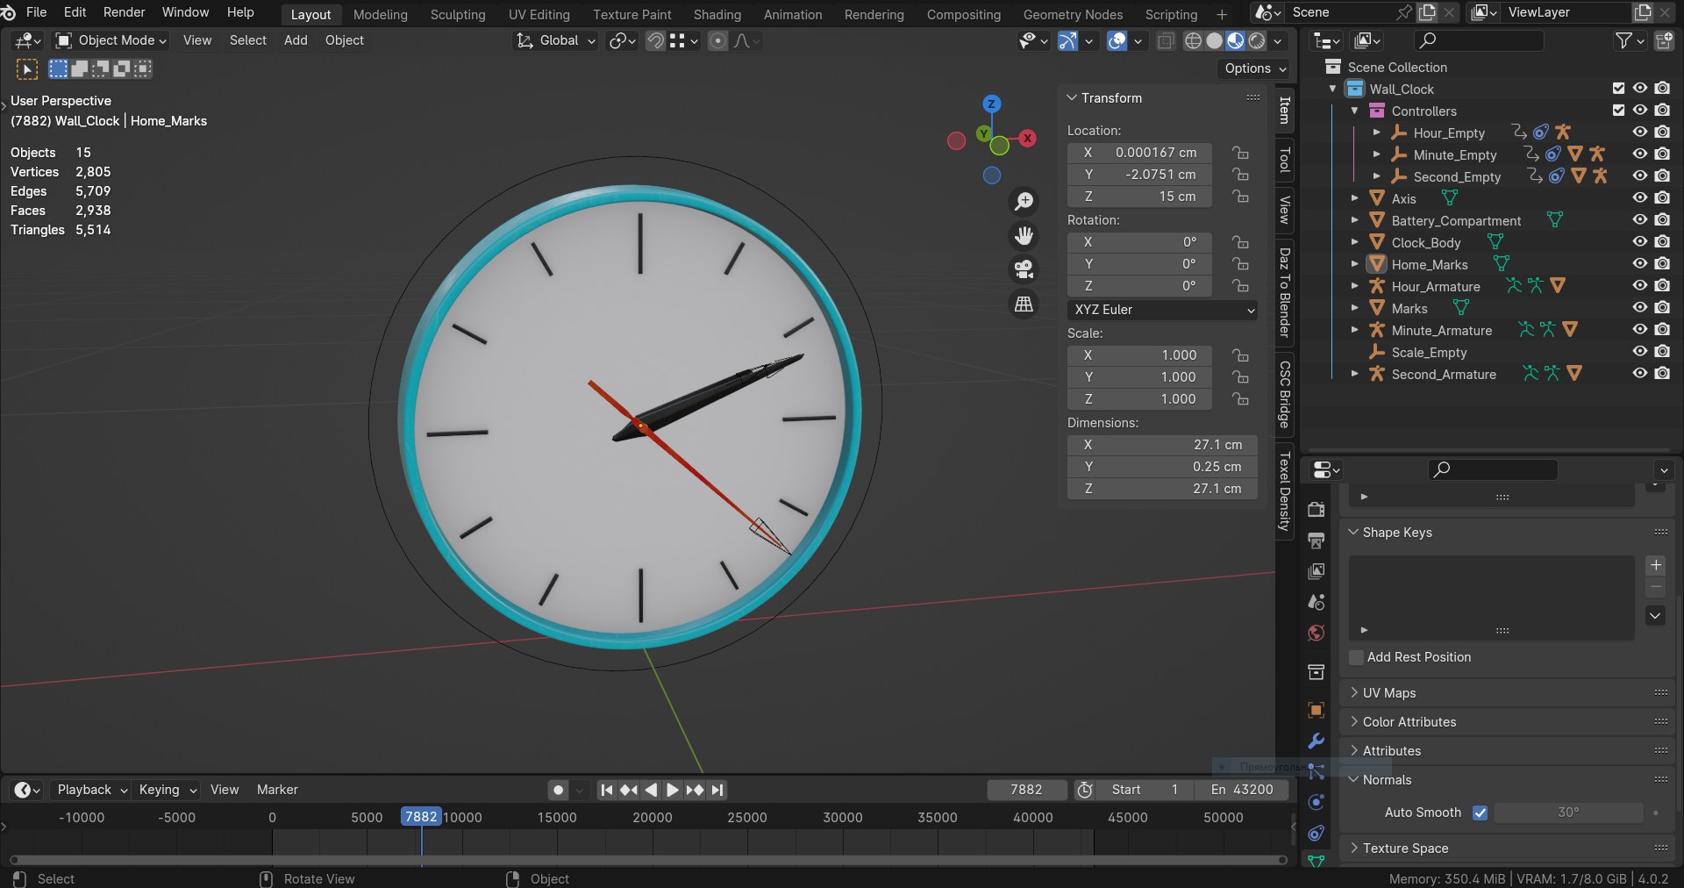The image size is (1684, 888).
Task: Hide Hour_Empty in viewport
Action: click(1639, 132)
